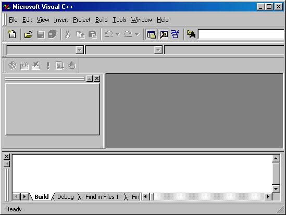Click the Execute Program exclamation icon

tap(48, 66)
